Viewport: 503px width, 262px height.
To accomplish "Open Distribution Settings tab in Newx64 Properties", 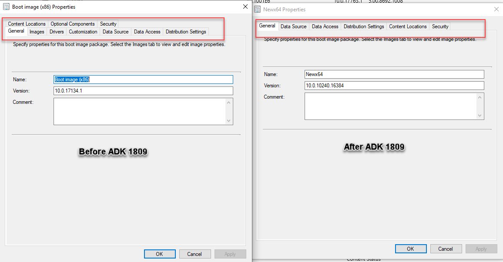I will pos(364,27).
